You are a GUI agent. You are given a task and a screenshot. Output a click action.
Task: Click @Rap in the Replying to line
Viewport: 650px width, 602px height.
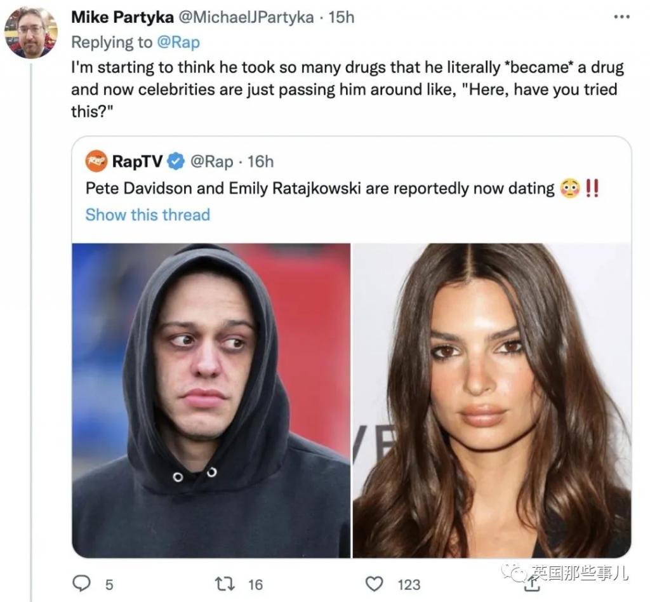point(178,42)
